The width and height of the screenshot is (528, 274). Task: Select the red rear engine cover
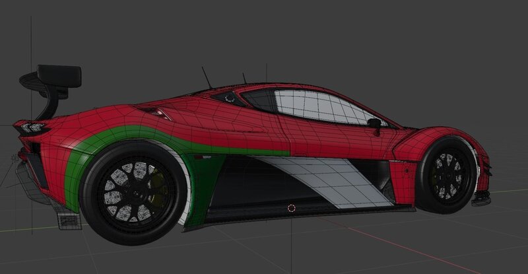click(172, 106)
